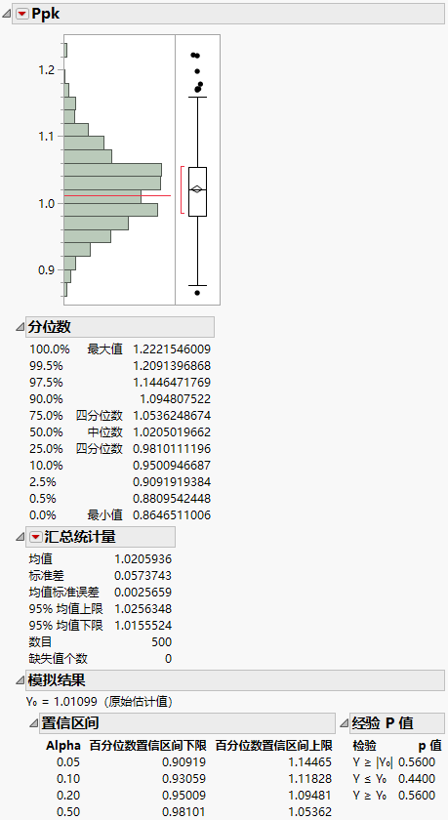448x820 pixels.
Task: Select Alpha 0.05 upper limit 1.14465
Action: tap(310, 762)
